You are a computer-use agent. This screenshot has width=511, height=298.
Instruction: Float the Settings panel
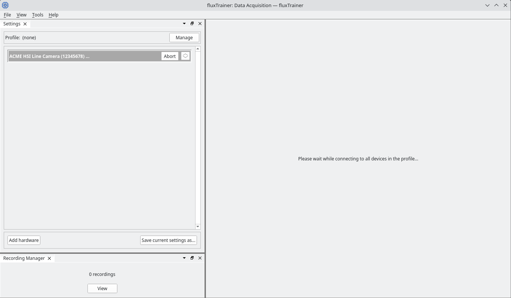[192, 24]
